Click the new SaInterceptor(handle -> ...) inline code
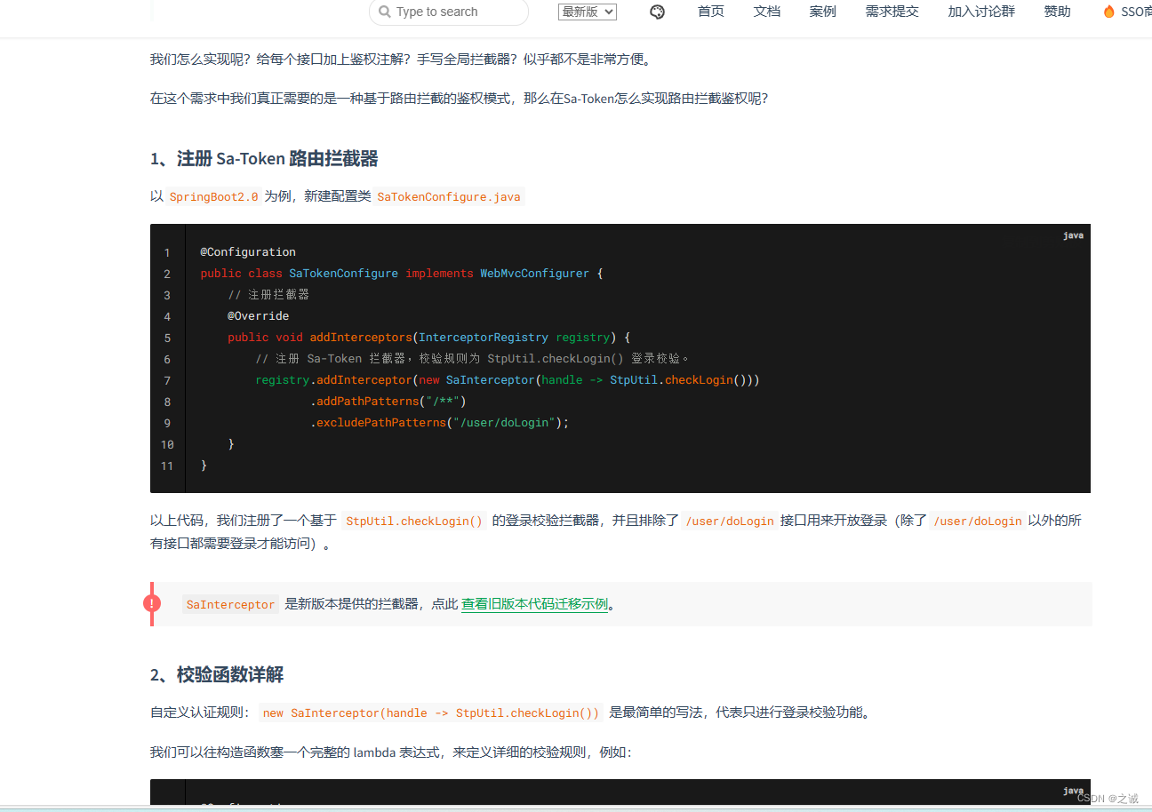 pyautogui.click(x=431, y=712)
